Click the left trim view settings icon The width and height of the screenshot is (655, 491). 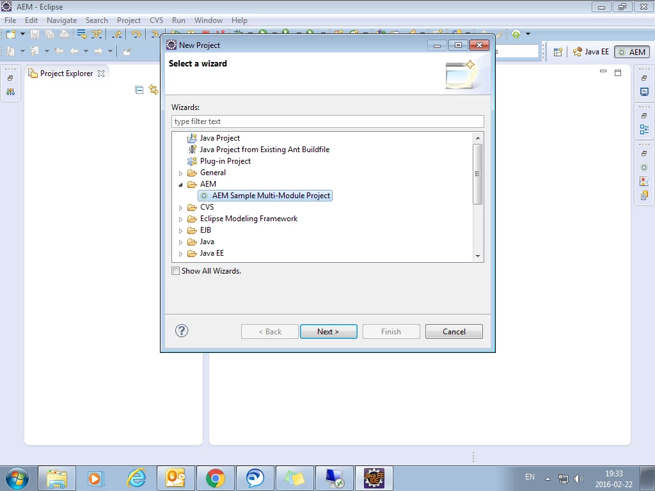point(10,92)
